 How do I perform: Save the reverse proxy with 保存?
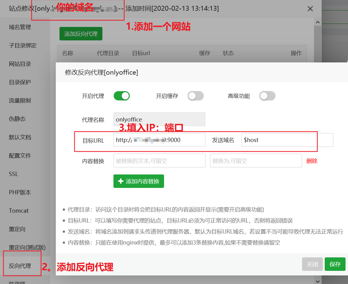click(x=335, y=264)
